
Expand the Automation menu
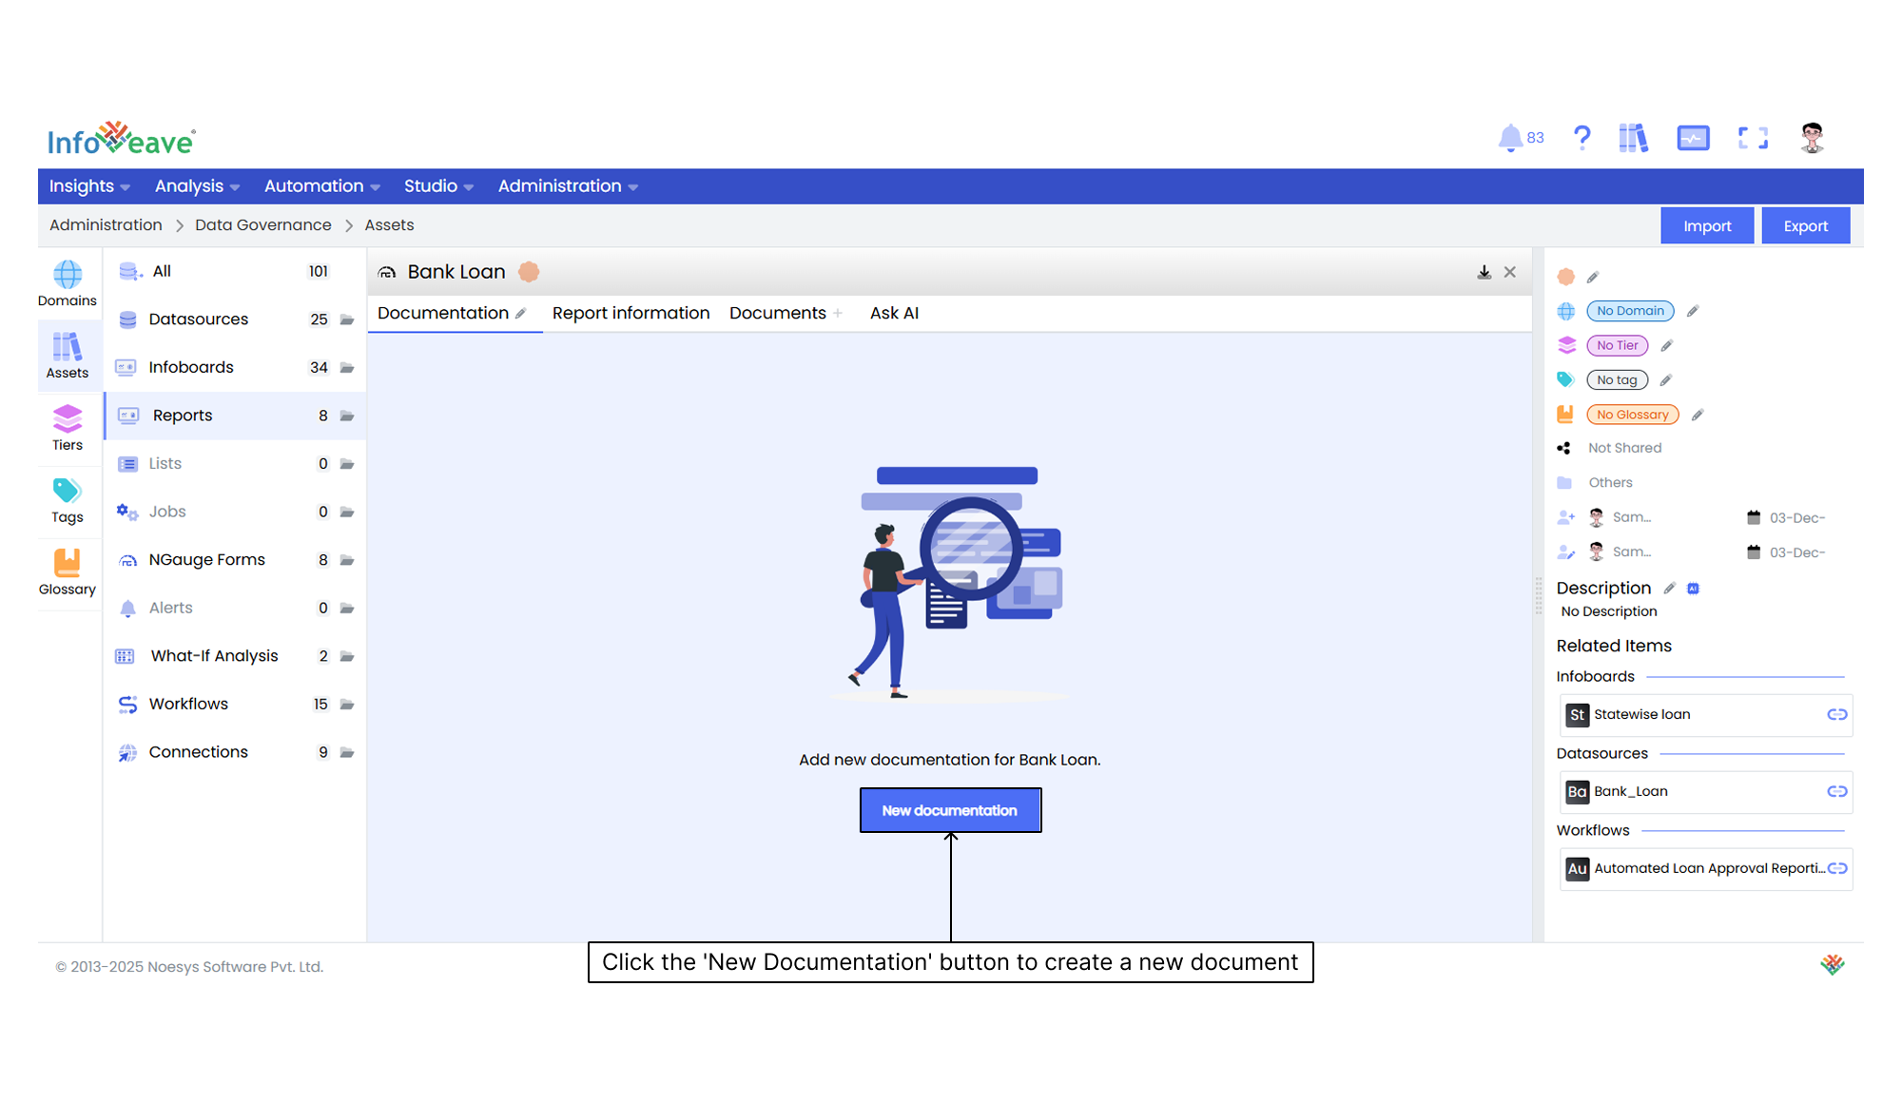point(322,186)
